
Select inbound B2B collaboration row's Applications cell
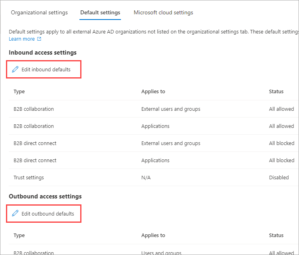coord(155,126)
